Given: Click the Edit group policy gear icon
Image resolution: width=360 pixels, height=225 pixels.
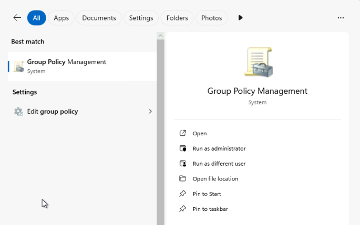Looking at the screenshot, I should (x=18, y=112).
